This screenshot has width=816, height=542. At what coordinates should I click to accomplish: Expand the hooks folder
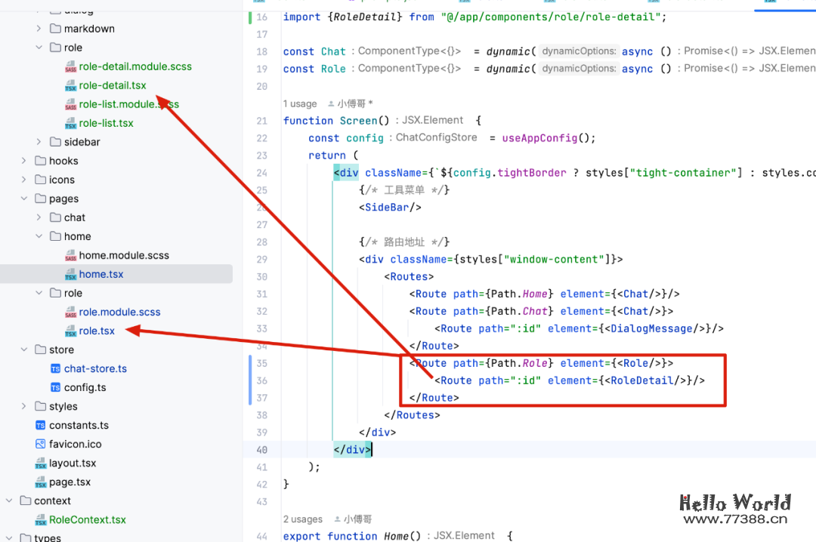click(x=24, y=161)
